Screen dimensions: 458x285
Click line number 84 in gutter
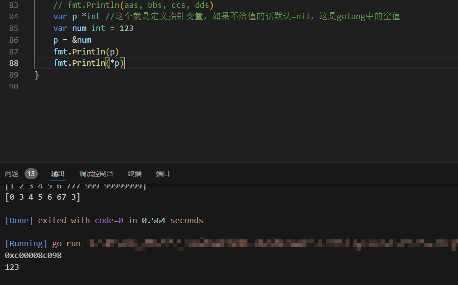coord(14,17)
